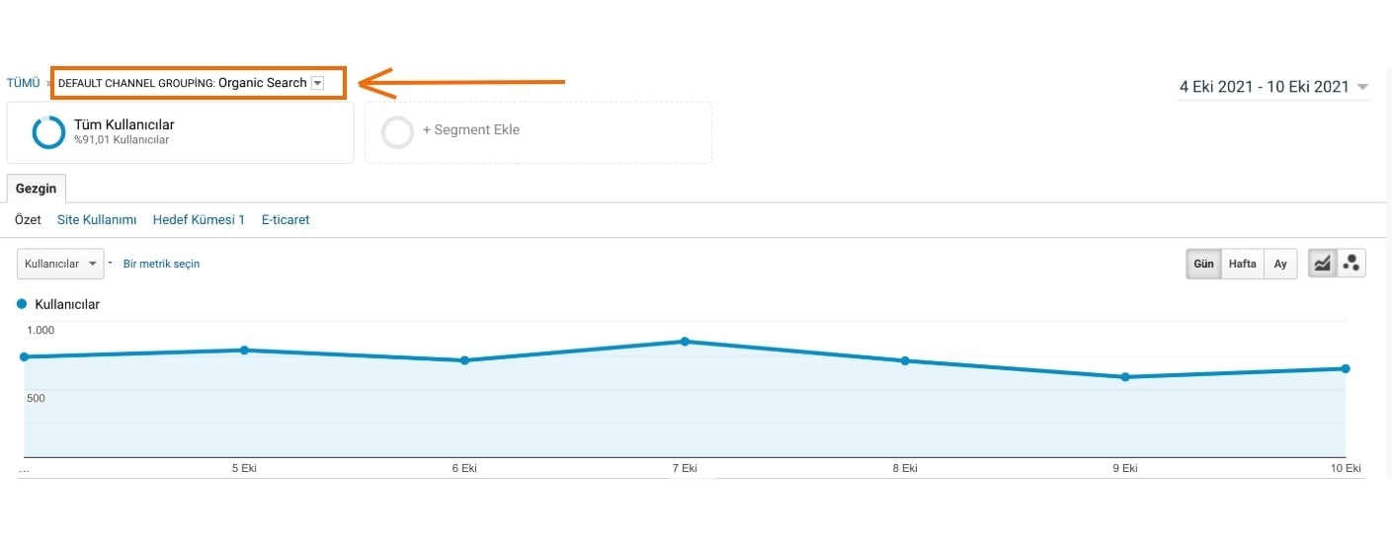Open the date range picker arrow

click(1363, 87)
